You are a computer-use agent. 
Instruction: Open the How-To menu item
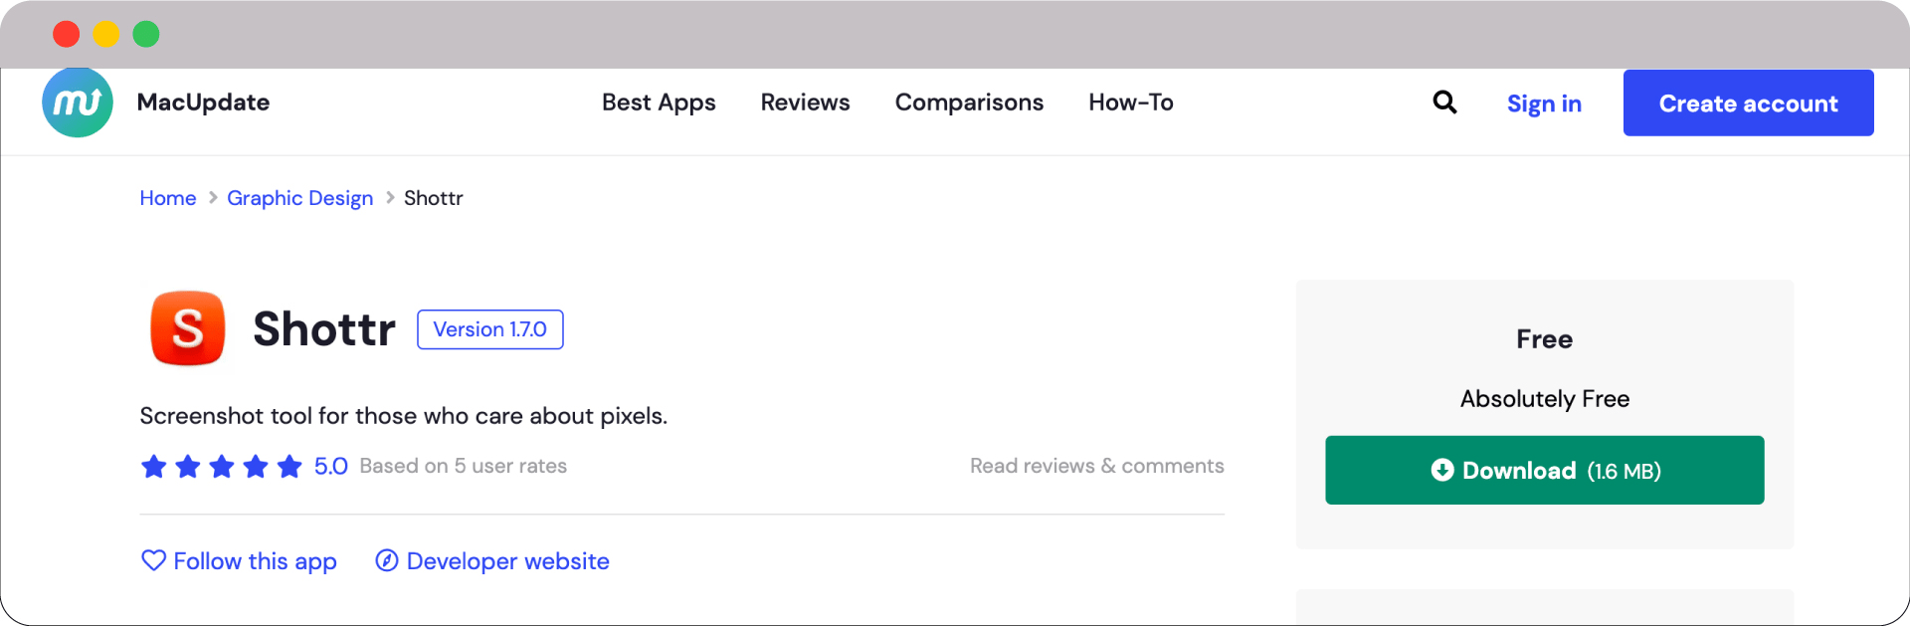pyautogui.click(x=1131, y=103)
